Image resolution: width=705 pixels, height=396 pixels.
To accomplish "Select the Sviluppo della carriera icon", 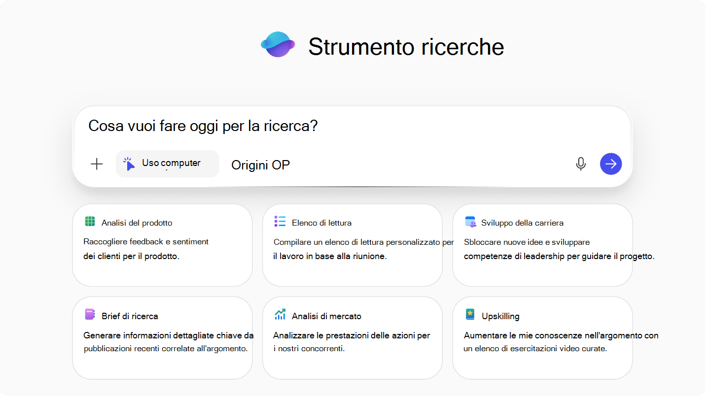I will (470, 222).
